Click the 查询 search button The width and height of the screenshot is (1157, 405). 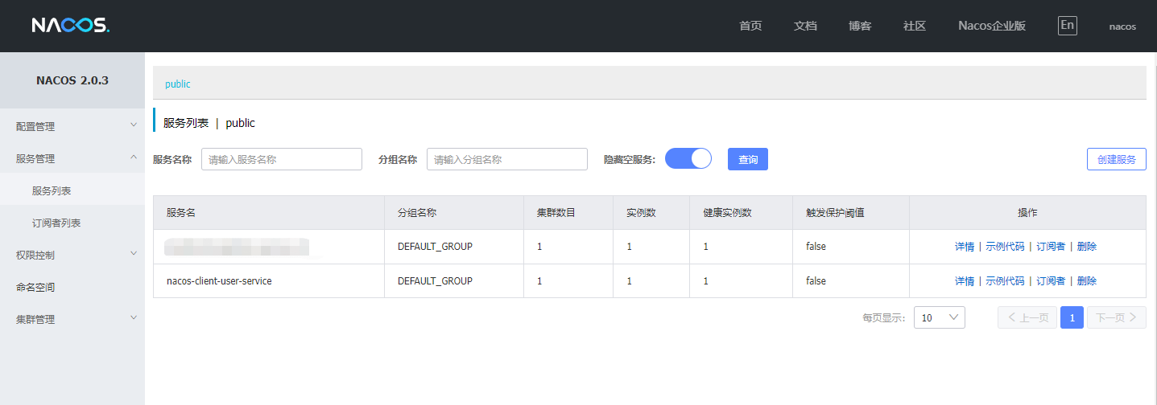(x=748, y=159)
